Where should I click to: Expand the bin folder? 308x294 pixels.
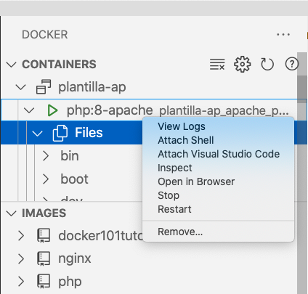pyautogui.click(x=46, y=156)
